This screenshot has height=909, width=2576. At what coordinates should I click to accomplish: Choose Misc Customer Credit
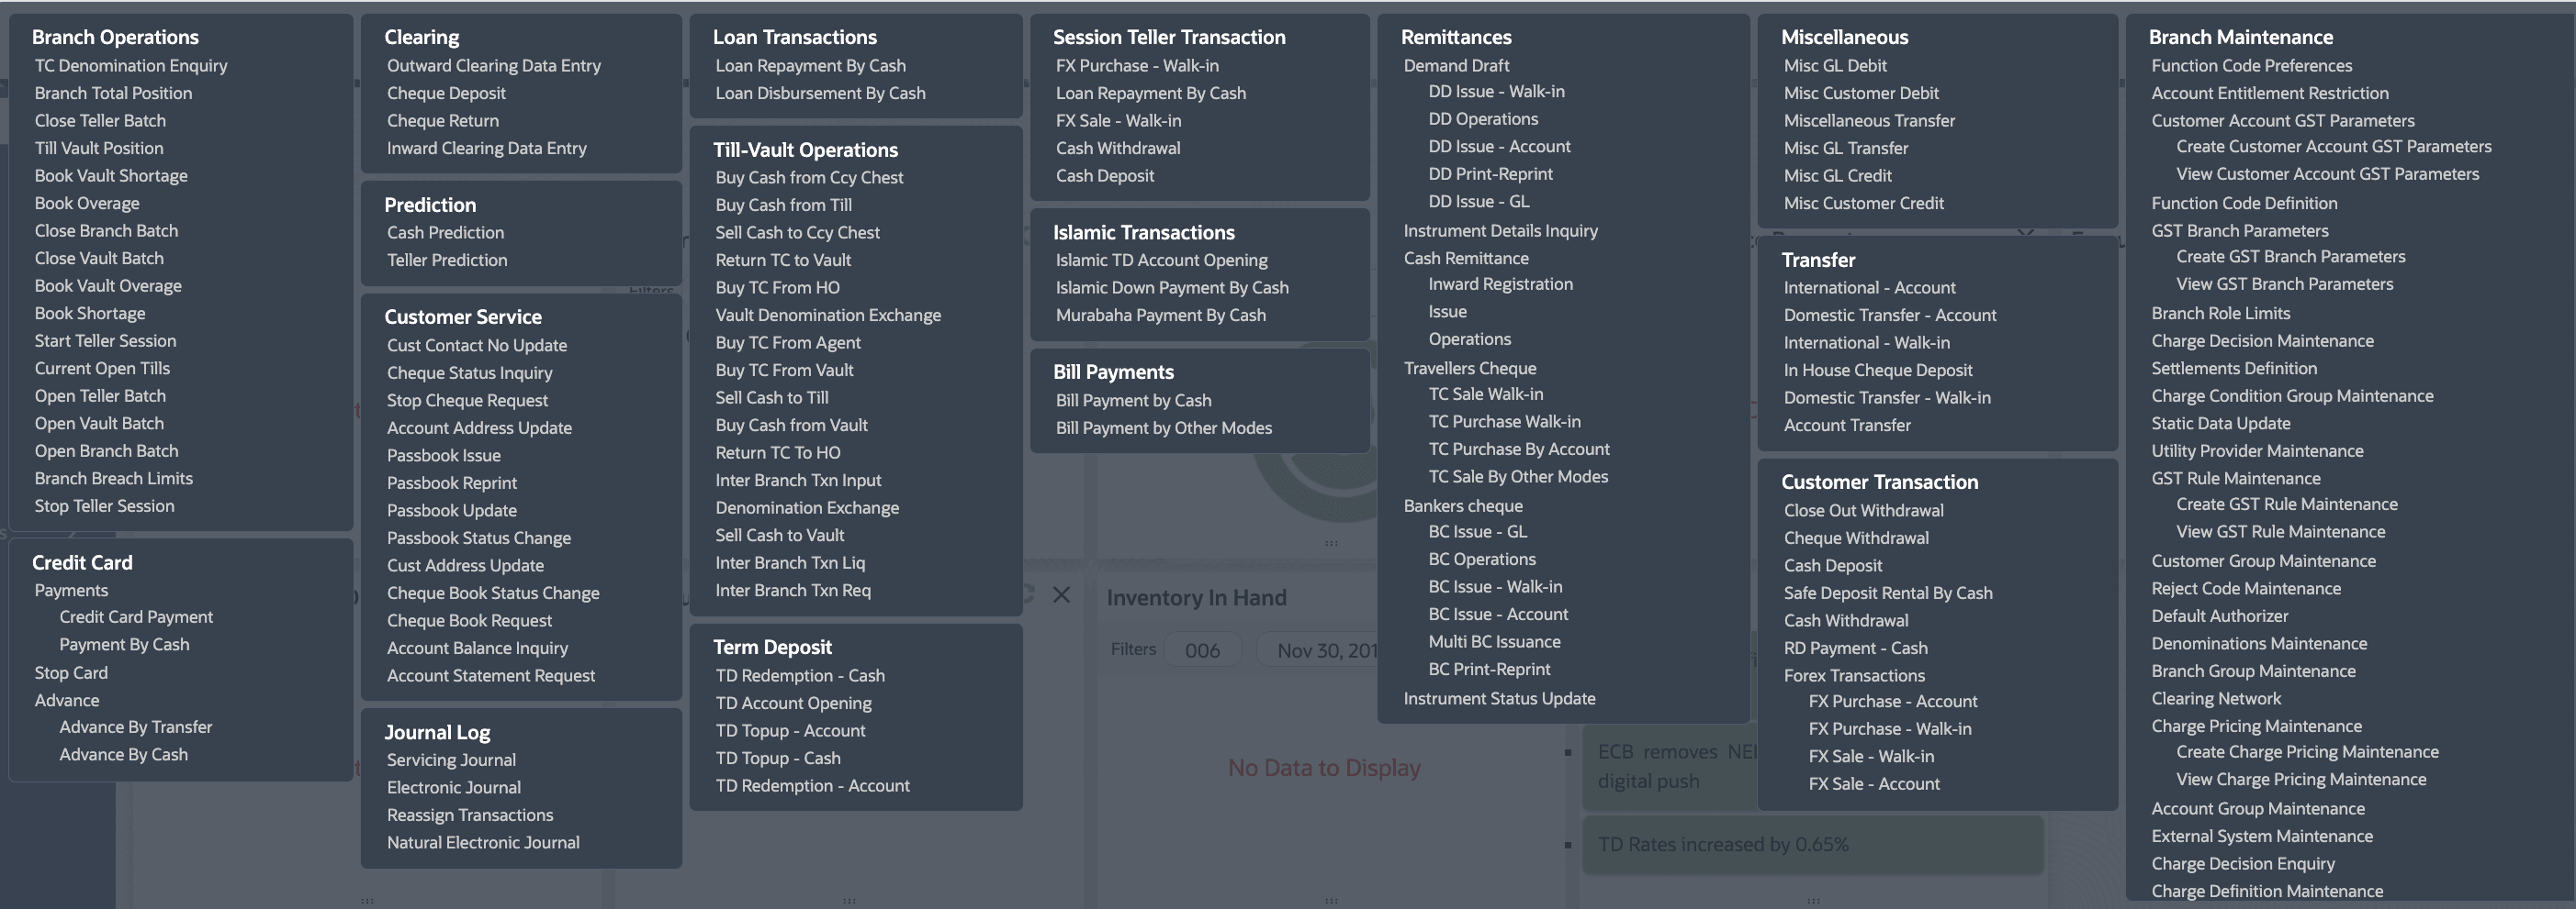[1863, 204]
